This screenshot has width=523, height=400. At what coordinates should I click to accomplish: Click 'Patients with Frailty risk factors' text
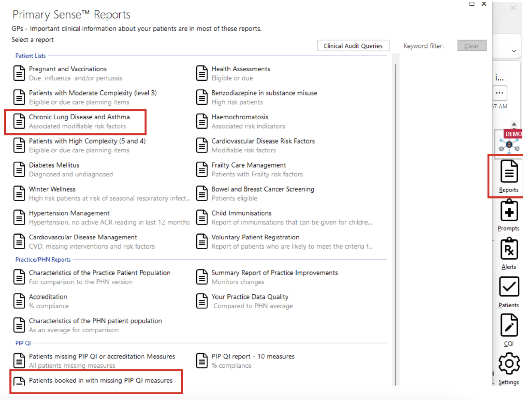[257, 174]
